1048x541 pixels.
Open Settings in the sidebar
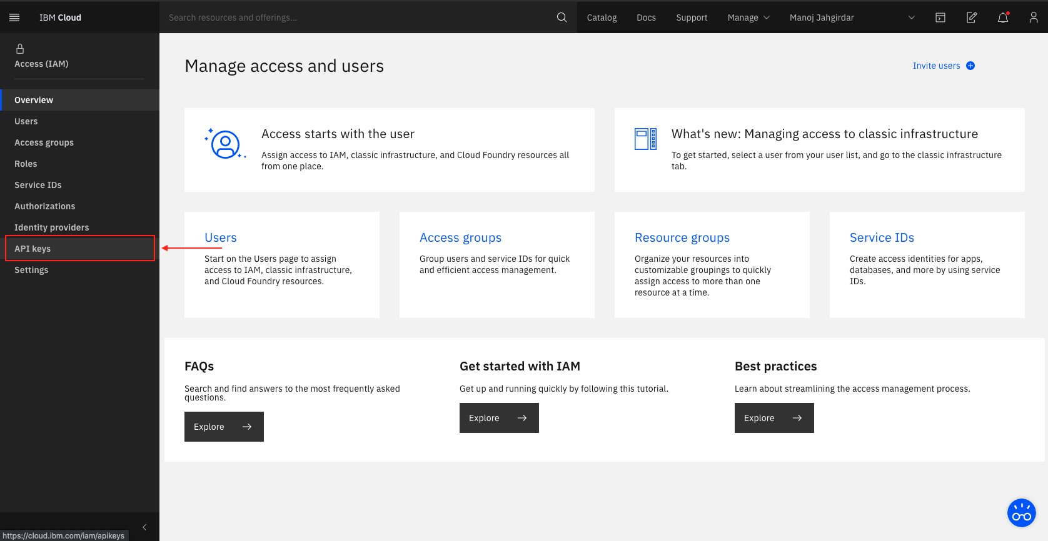(79, 270)
